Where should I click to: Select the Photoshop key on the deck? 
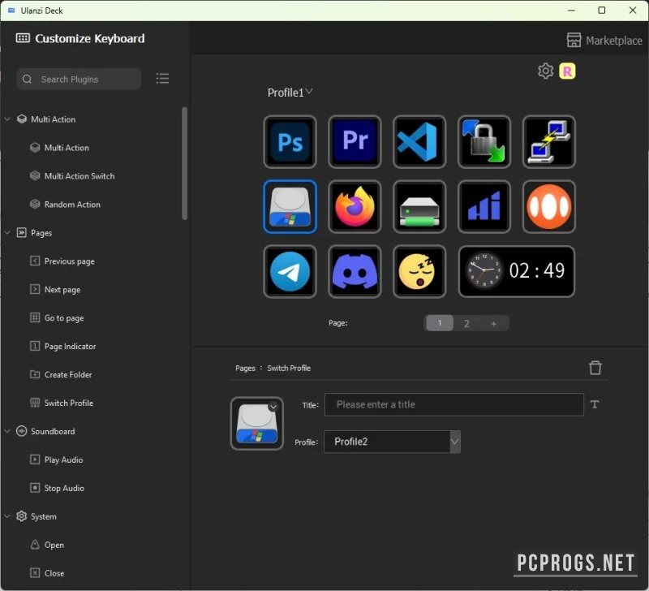click(x=290, y=141)
